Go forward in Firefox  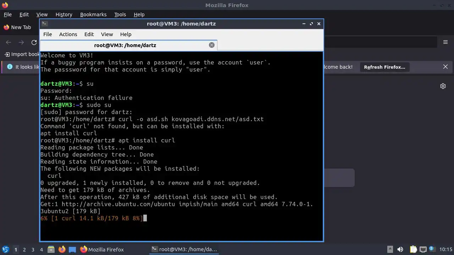tap(21, 42)
